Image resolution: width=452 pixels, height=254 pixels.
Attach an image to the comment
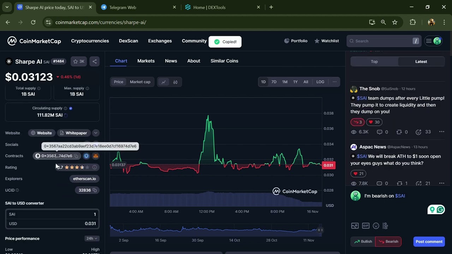pyautogui.click(x=355, y=226)
